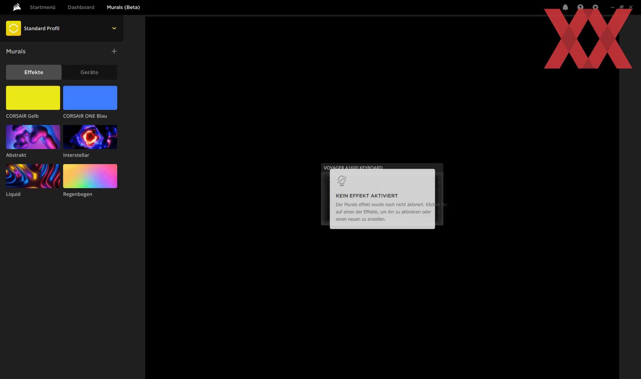
Task: Select the Abstrakt effect thumbnail
Action: point(33,137)
